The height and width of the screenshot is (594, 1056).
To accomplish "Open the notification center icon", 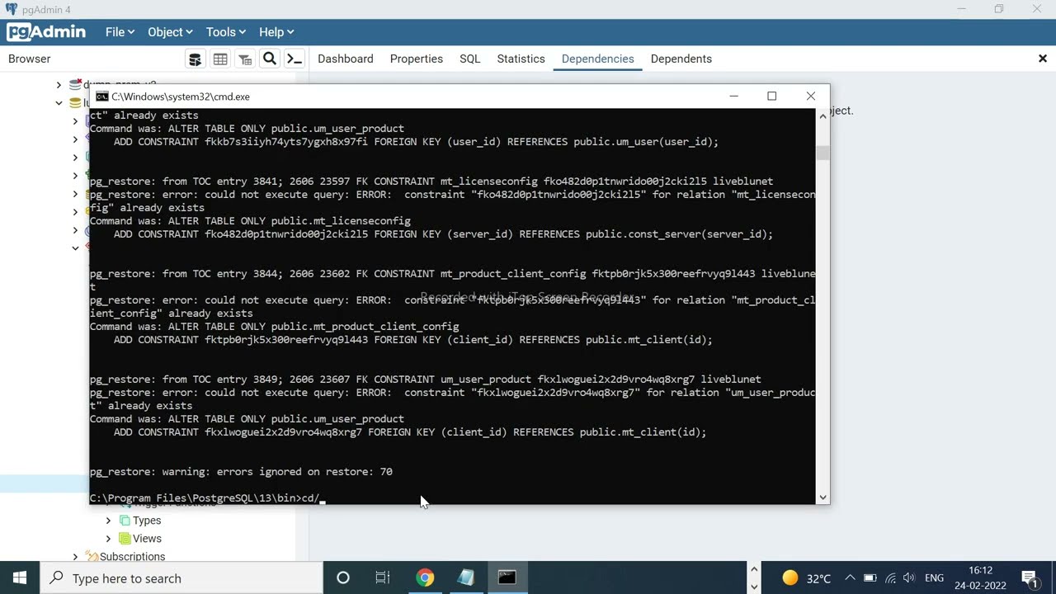I will (x=1029, y=577).
